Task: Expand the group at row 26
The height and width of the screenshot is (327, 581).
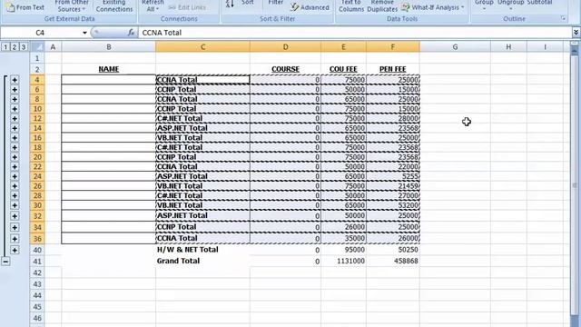Action: pos(15,185)
